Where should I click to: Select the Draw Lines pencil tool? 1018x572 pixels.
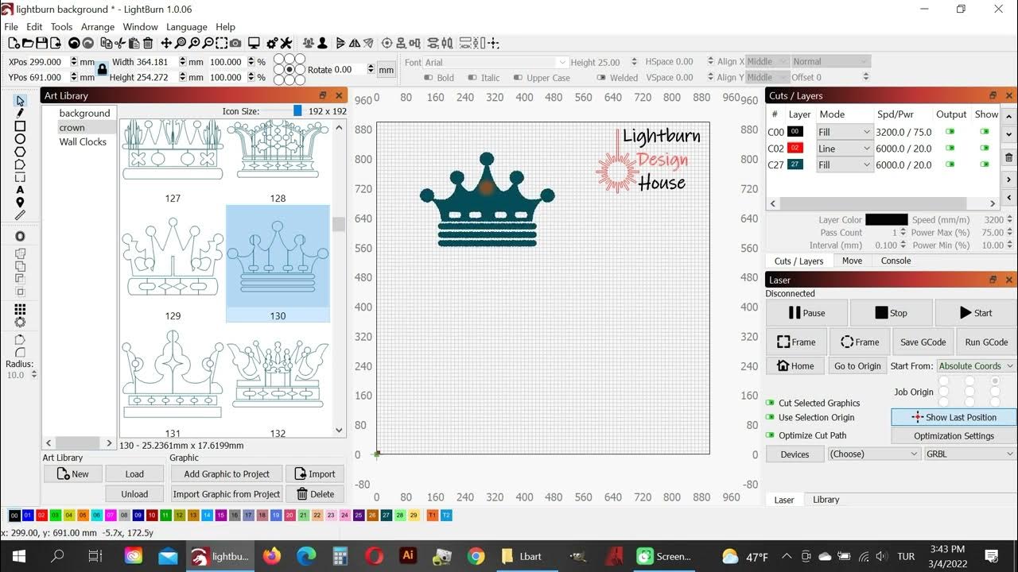pos(20,113)
